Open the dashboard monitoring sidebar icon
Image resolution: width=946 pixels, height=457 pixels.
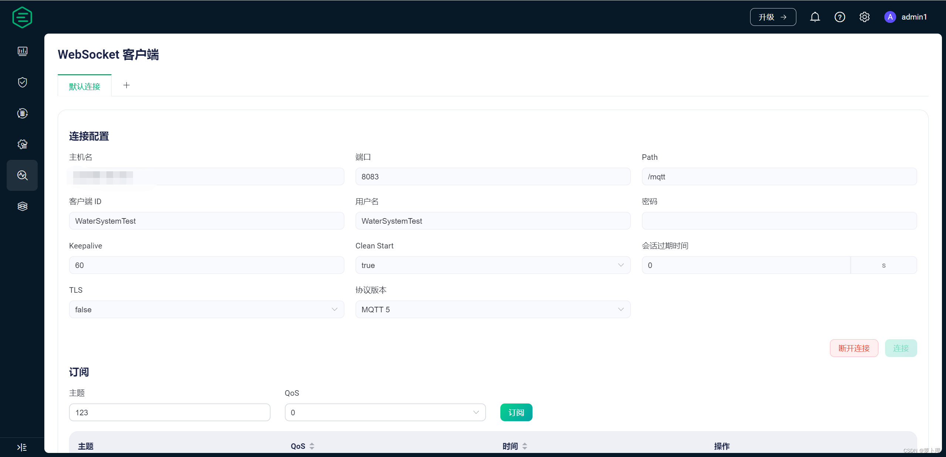click(x=23, y=51)
